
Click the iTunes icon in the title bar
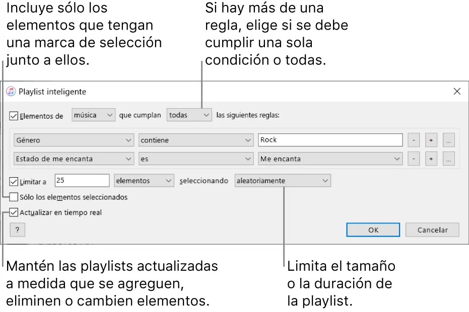tap(11, 92)
